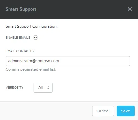Click the ENABLE EMAILS label text
The image size is (138, 120).
(x=18, y=38)
